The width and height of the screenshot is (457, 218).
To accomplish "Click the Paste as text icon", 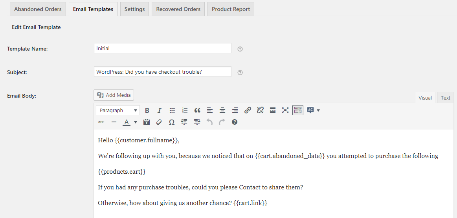I will 147,122.
